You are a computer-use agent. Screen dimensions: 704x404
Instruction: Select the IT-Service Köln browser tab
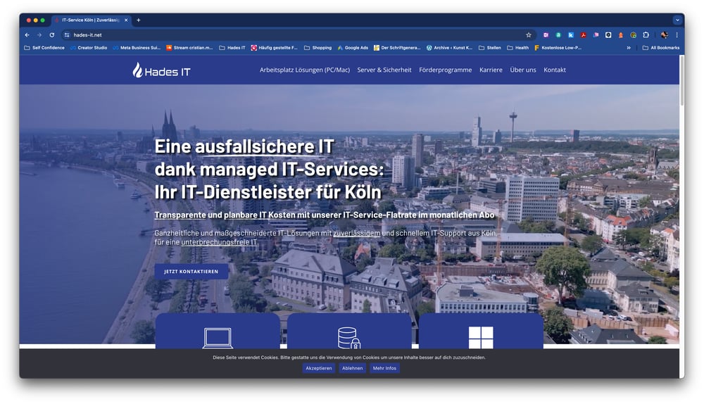point(90,20)
